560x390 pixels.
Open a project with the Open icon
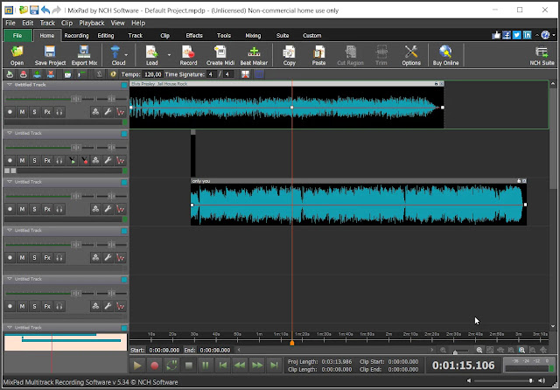pyautogui.click(x=17, y=55)
